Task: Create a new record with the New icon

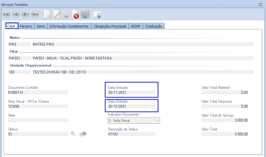Action: [47, 14]
